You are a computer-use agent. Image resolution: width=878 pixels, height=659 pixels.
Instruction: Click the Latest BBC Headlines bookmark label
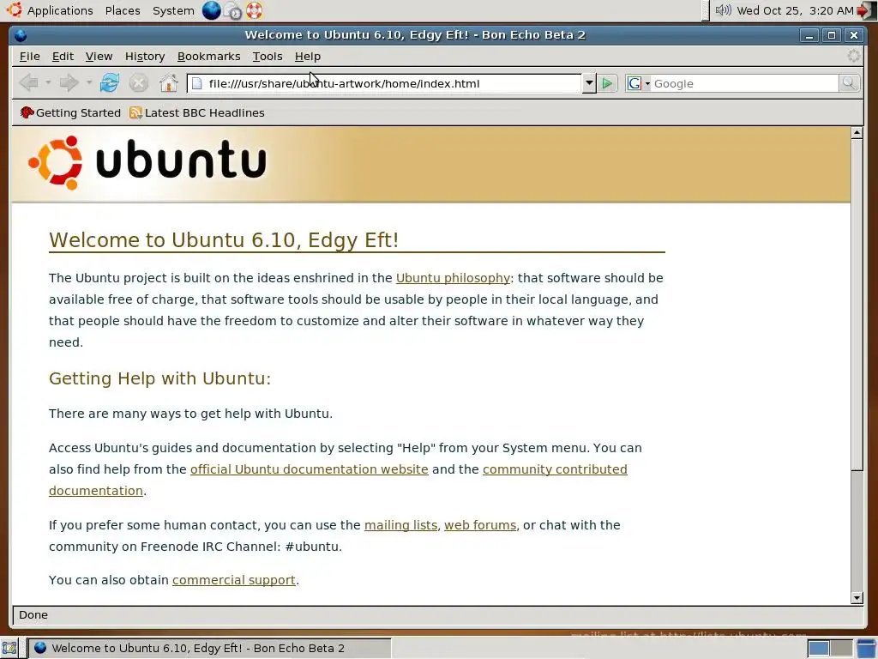(204, 112)
